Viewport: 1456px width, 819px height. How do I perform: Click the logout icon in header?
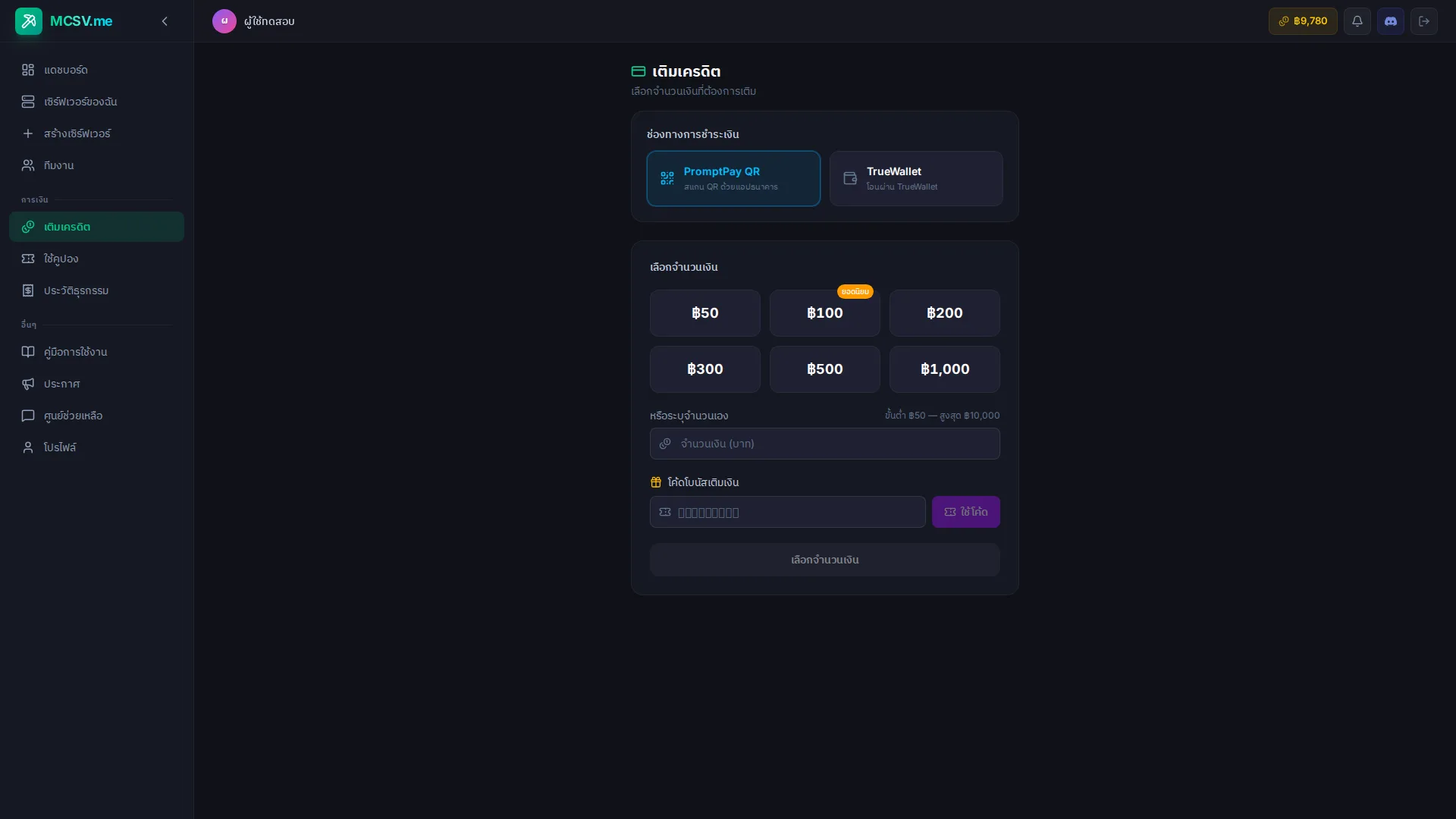[1423, 21]
